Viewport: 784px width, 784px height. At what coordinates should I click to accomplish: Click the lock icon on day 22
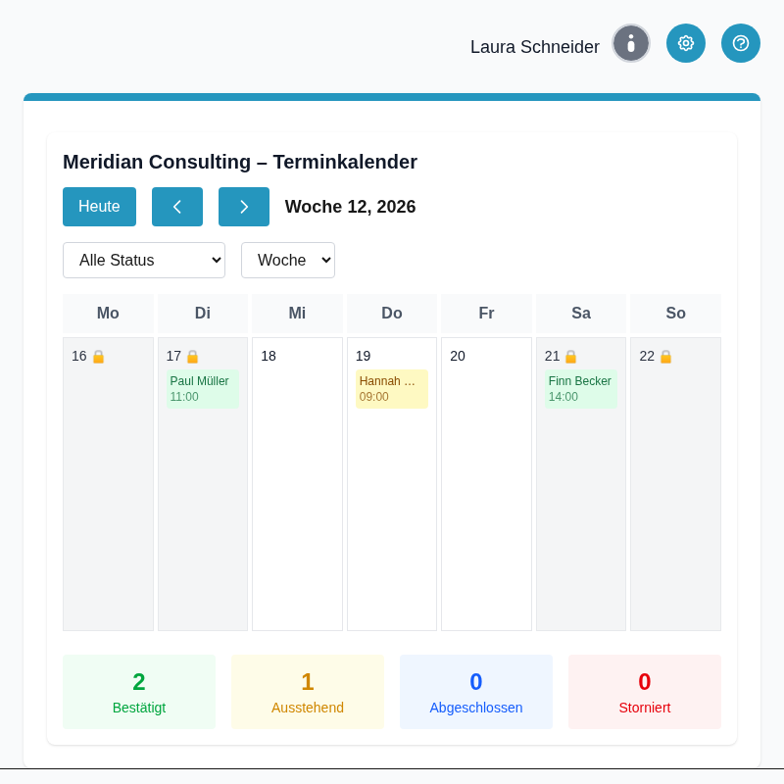(x=666, y=357)
